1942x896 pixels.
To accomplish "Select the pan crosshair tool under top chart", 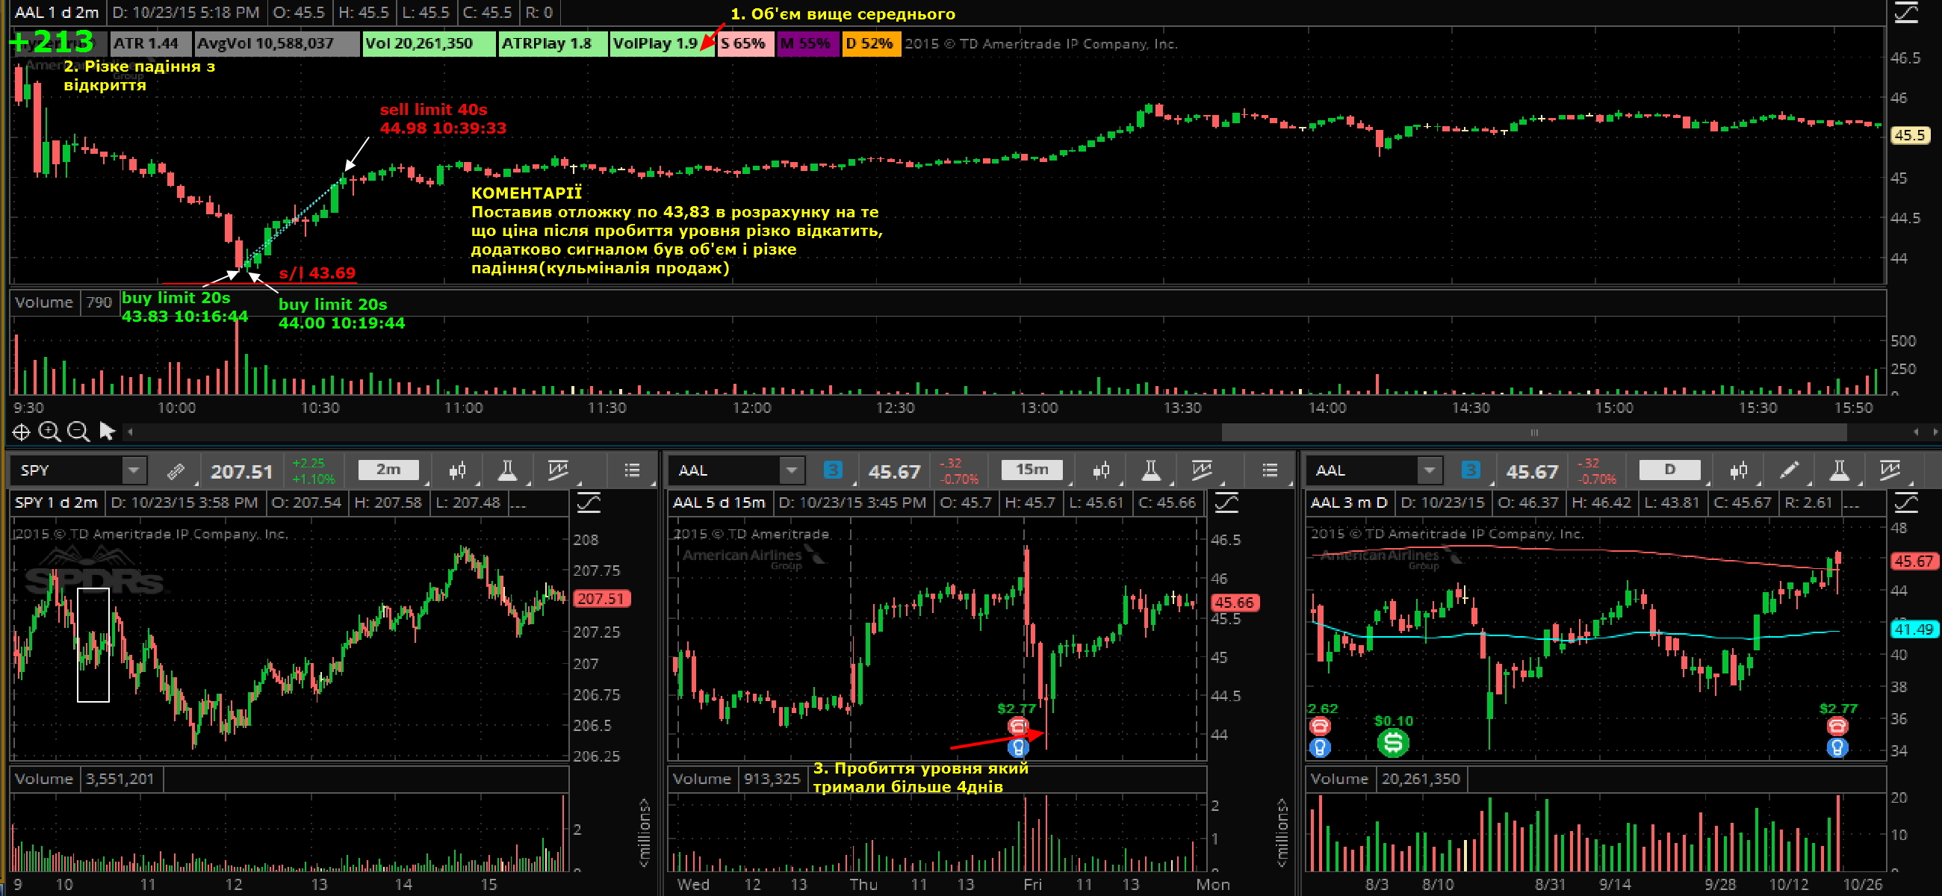I will 21,432.
